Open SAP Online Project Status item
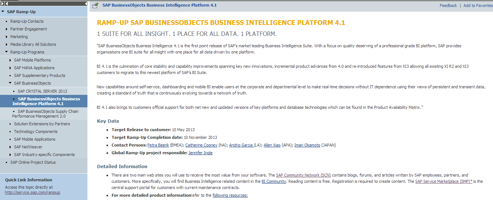This screenshot has height=200, width=493. tap(33, 162)
